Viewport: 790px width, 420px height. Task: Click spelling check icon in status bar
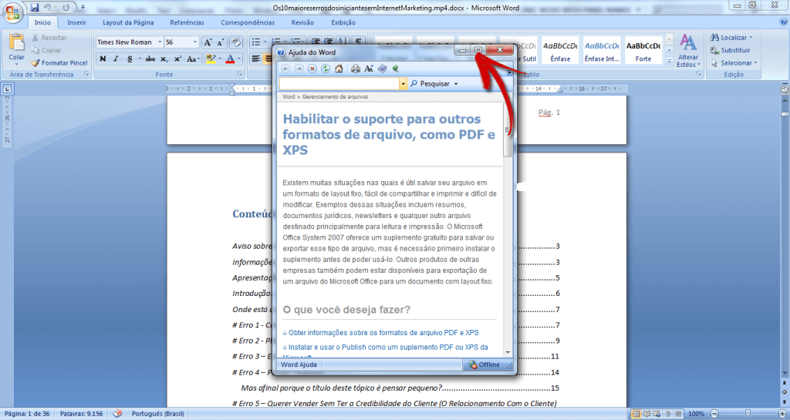[x=117, y=414]
